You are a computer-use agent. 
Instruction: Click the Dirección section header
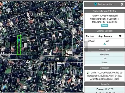pos(104,68)
